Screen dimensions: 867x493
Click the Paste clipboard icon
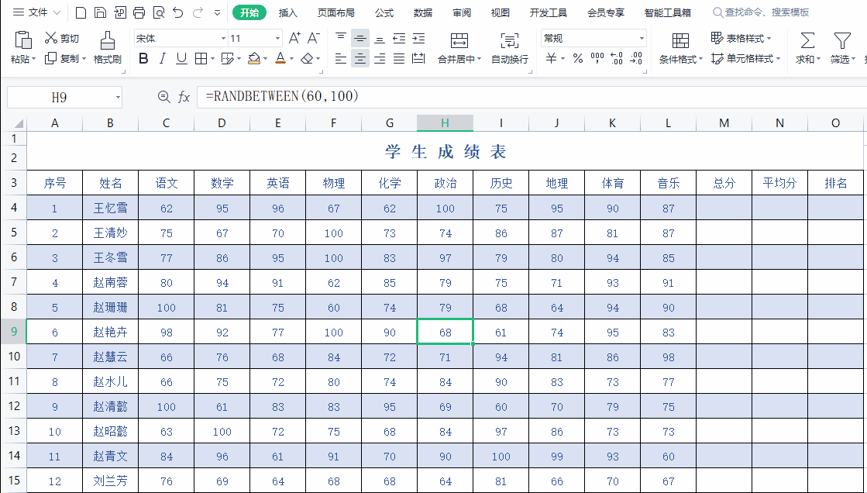pos(22,40)
